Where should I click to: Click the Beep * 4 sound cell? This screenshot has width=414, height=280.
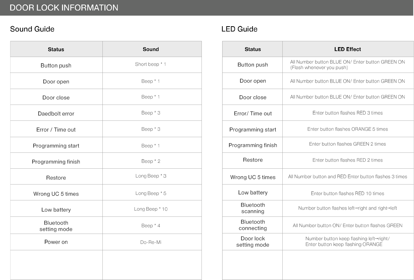click(x=151, y=226)
